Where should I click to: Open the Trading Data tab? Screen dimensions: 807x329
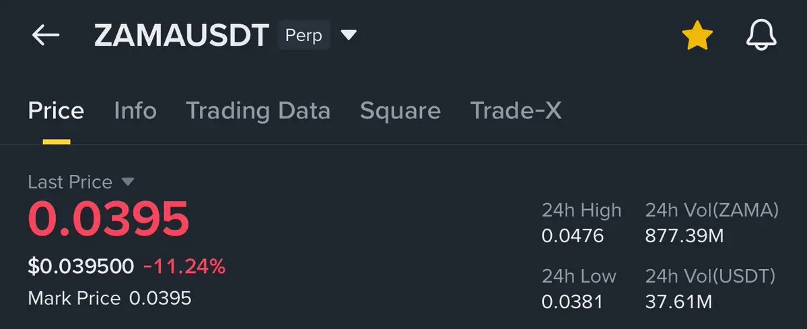pos(258,111)
